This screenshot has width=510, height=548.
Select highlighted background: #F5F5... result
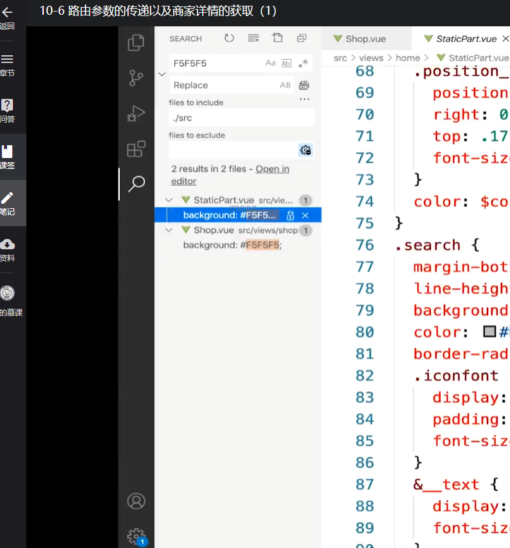(x=230, y=215)
